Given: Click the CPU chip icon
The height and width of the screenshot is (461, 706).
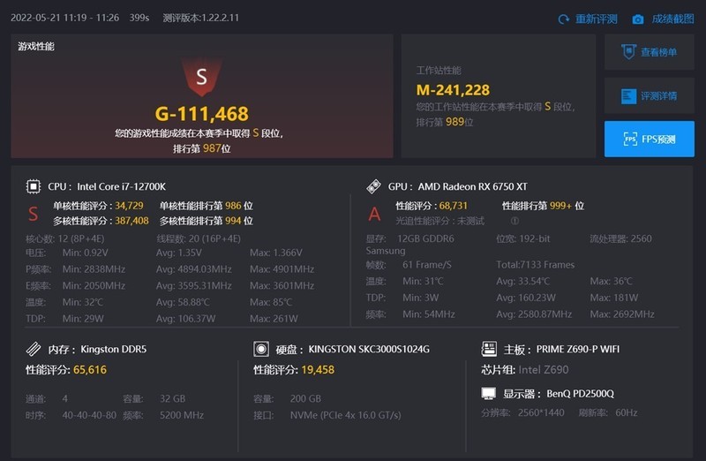Looking at the screenshot, I should [x=33, y=186].
